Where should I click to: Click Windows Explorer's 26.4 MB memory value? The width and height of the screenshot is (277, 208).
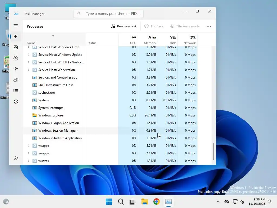[150, 115]
